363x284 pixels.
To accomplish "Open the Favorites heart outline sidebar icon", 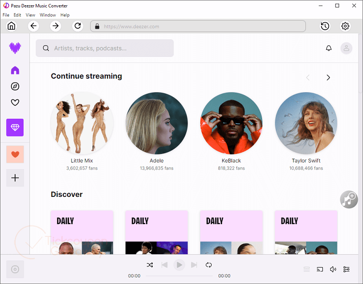I will tap(15, 102).
